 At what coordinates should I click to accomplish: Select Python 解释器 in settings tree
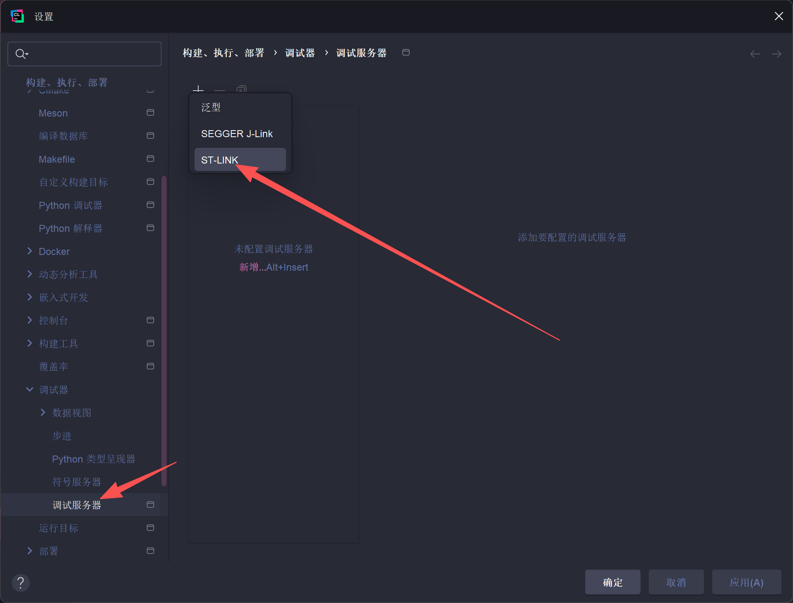[70, 229]
